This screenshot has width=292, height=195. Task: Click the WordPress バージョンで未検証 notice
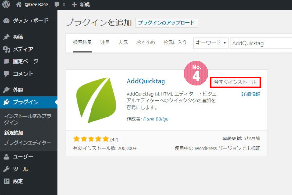(x=218, y=148)
